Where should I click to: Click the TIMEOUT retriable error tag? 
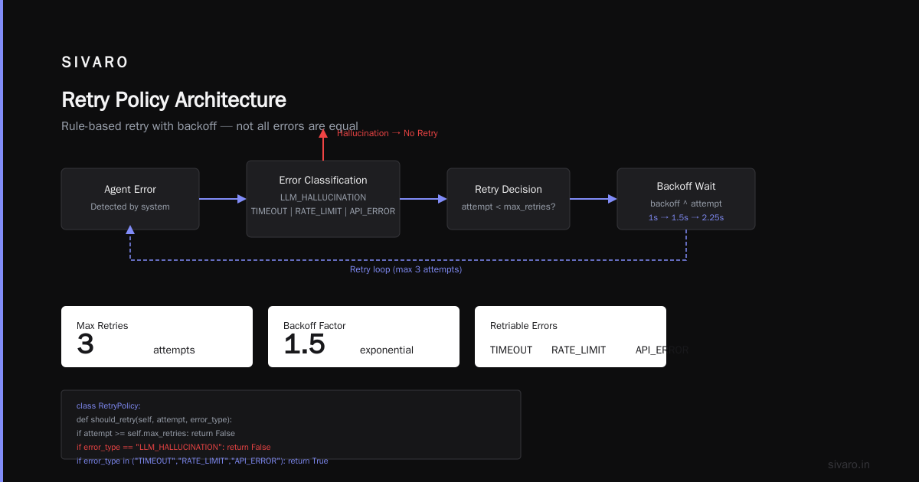coord(511,350)
